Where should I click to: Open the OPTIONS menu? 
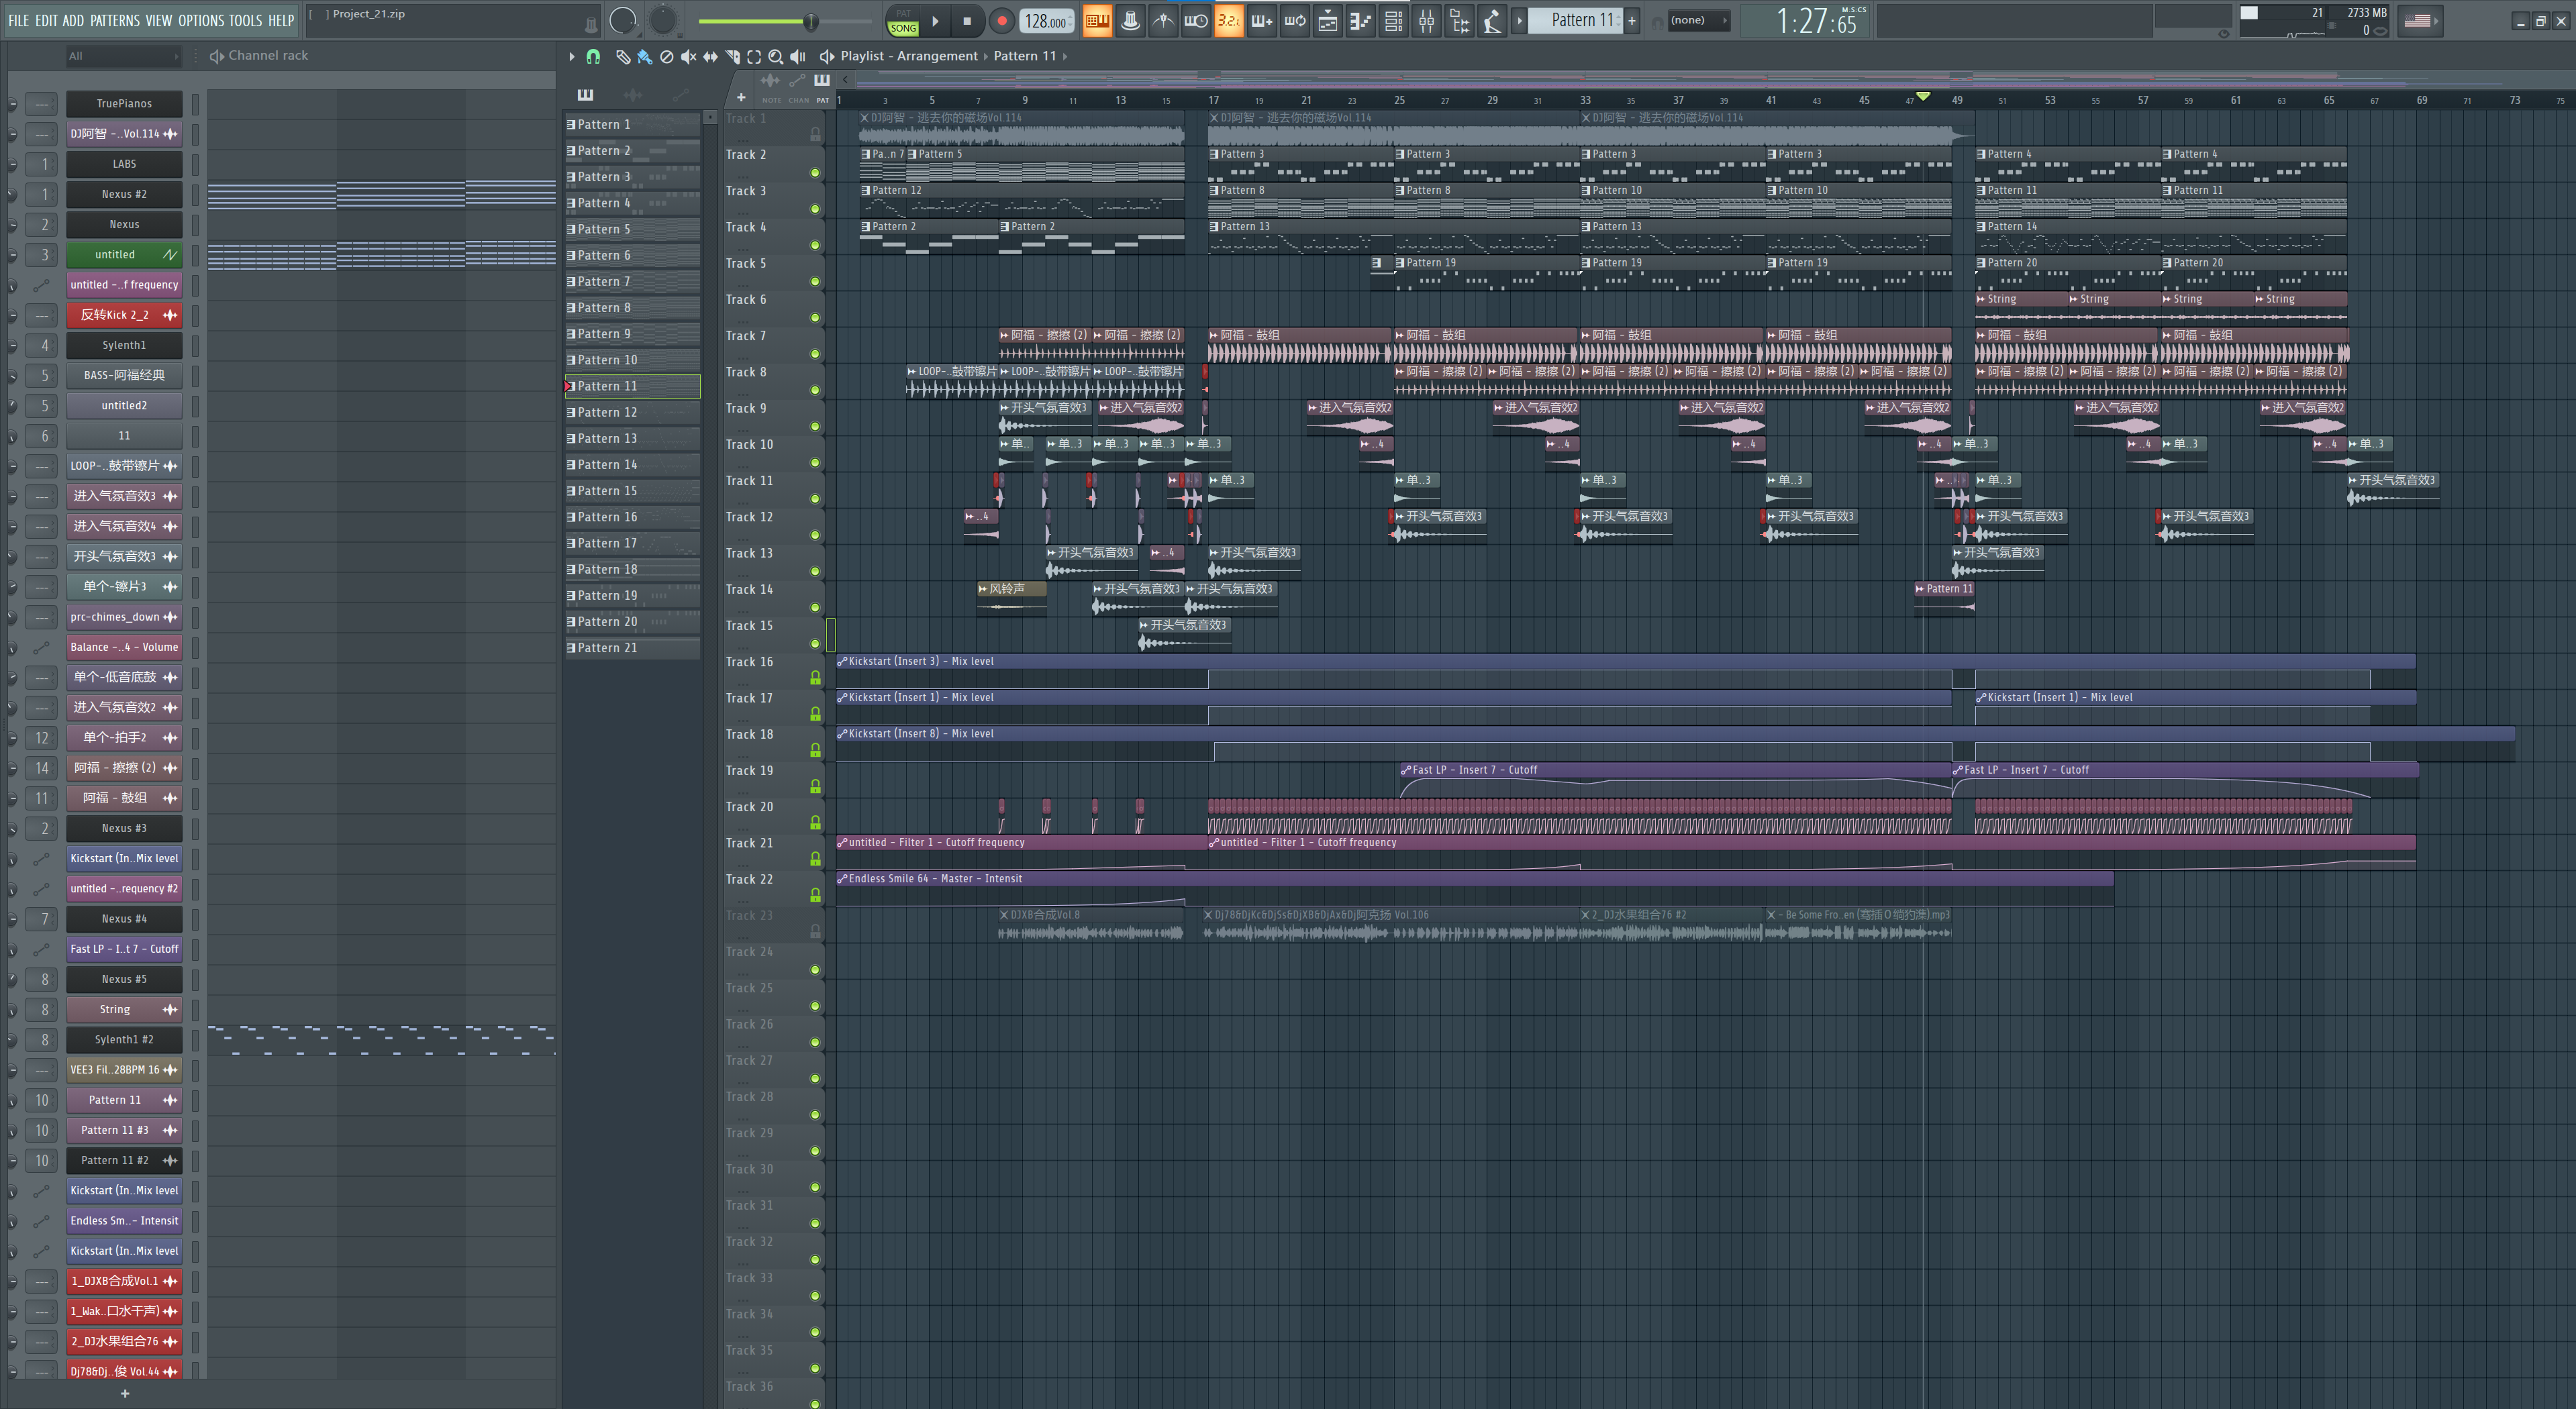coord(201,20)
